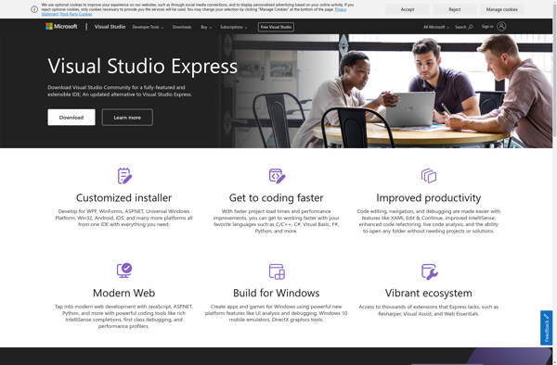
Task: Open the Visual Studio nav link
Action: click(110, 27)
